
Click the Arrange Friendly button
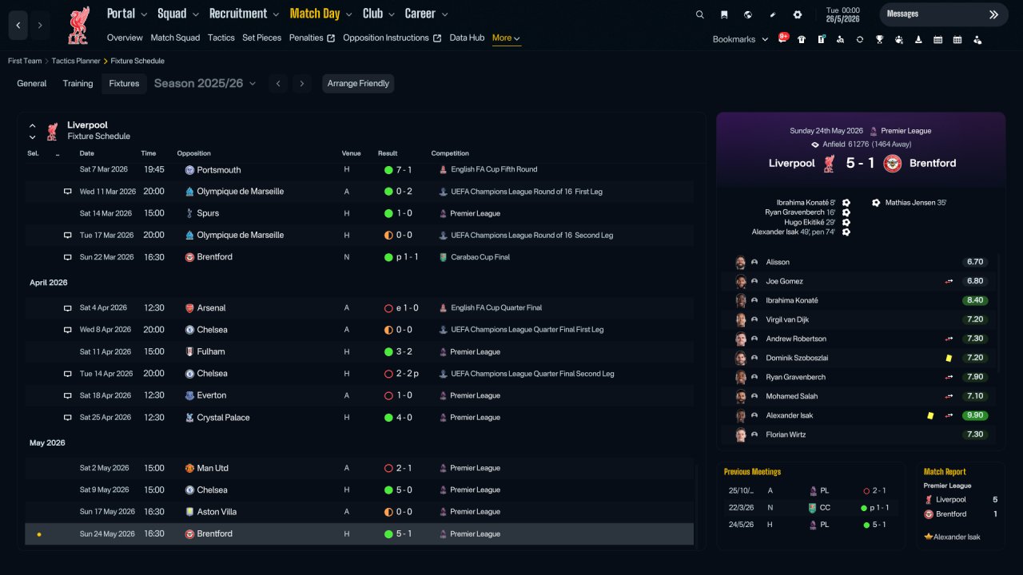[x=358, y=83]
